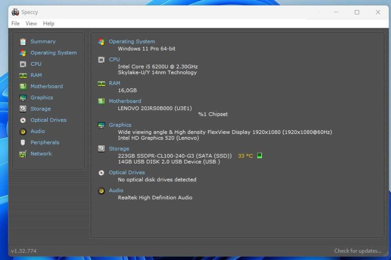Show RAM details from sidebar

click(x=36, y=75)
